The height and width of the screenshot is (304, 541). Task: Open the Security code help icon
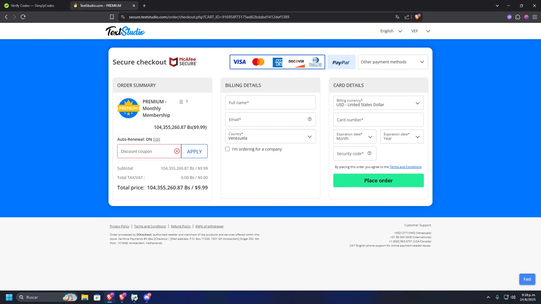click(x=369, y=153)
